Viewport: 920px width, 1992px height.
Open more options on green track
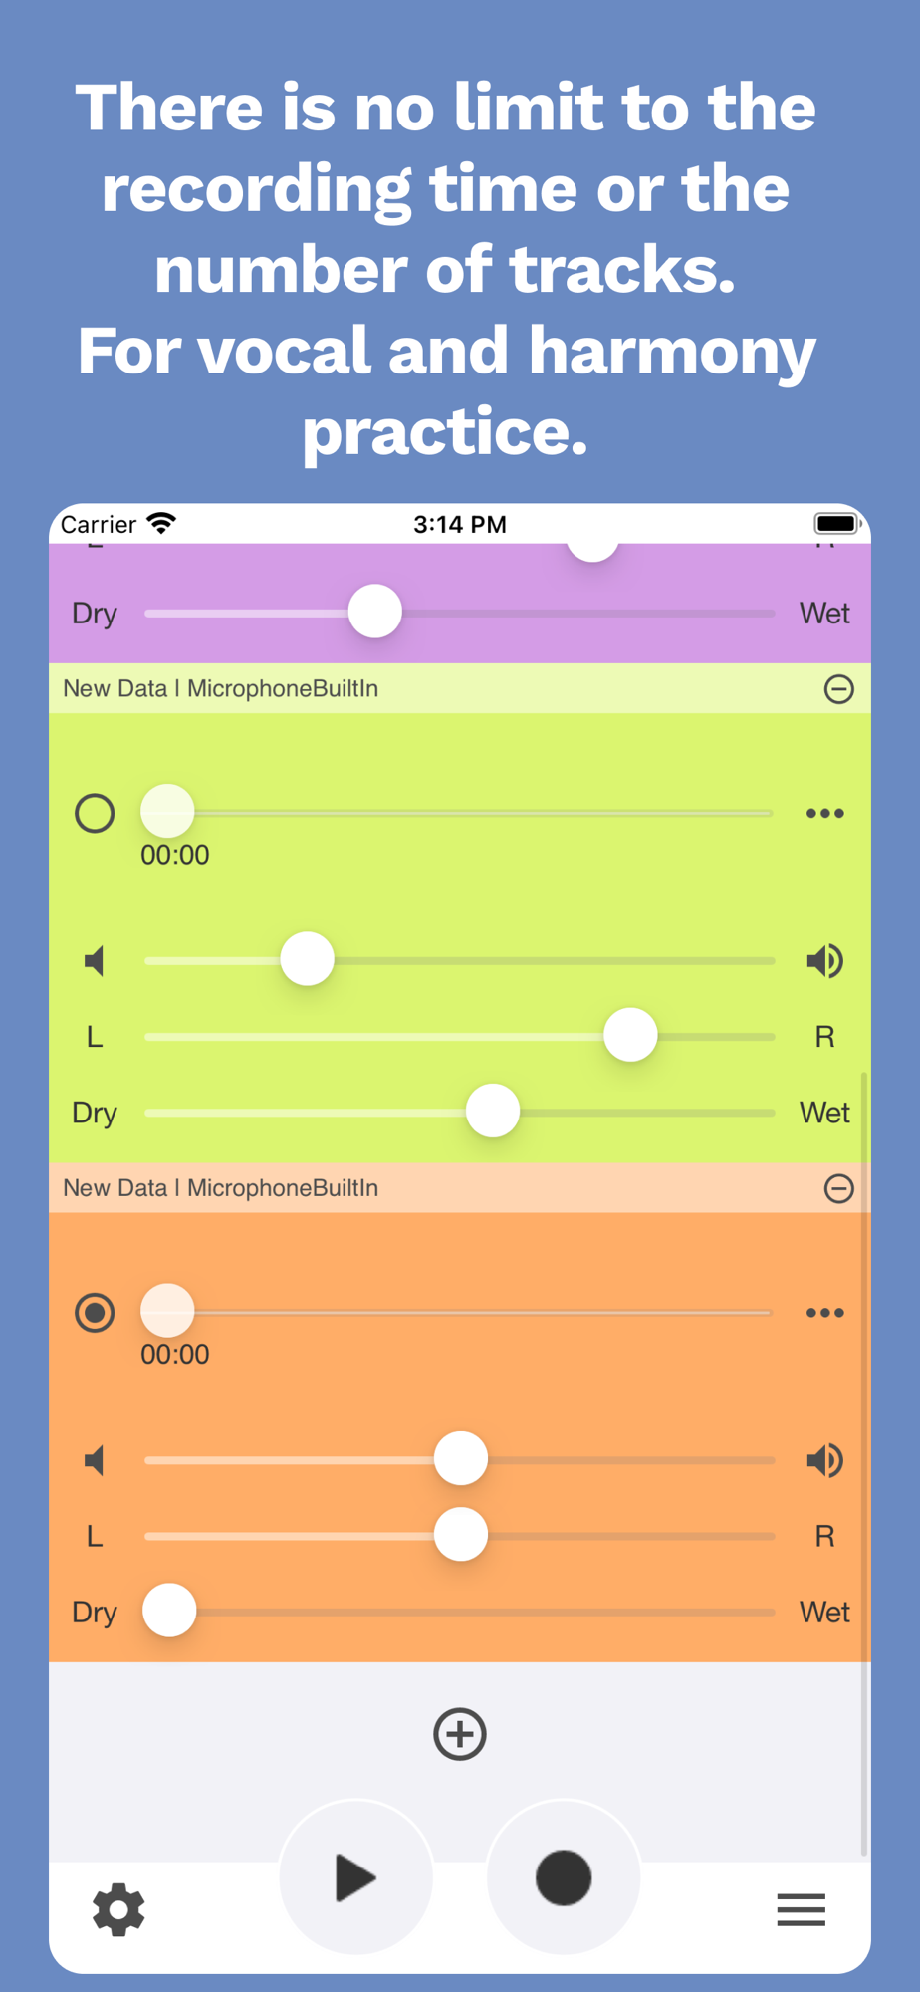tap(825, 814)
